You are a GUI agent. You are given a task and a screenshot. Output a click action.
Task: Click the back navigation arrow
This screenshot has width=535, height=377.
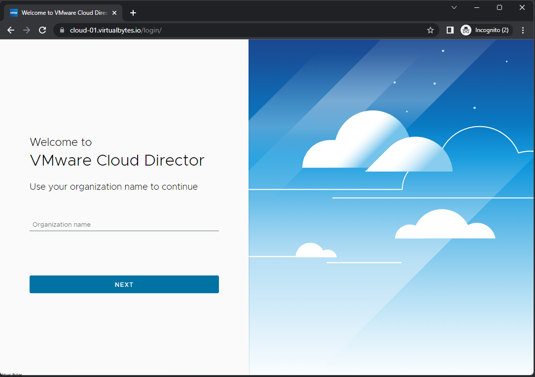[x=11, y=30]
